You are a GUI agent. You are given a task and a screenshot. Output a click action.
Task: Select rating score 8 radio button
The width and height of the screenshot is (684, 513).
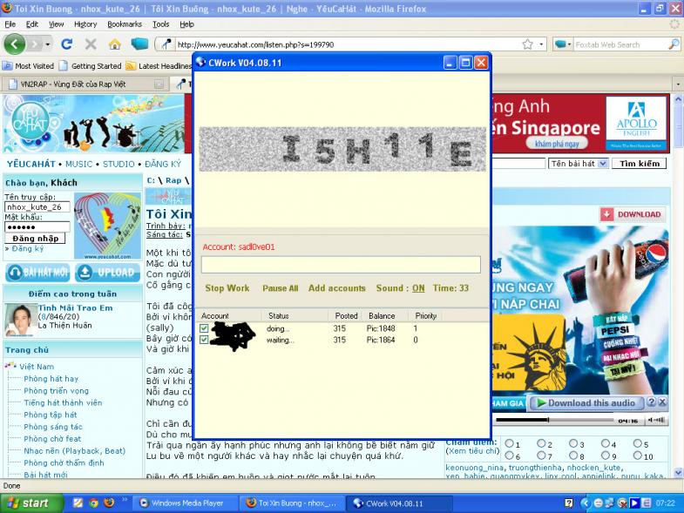(573, 456)
